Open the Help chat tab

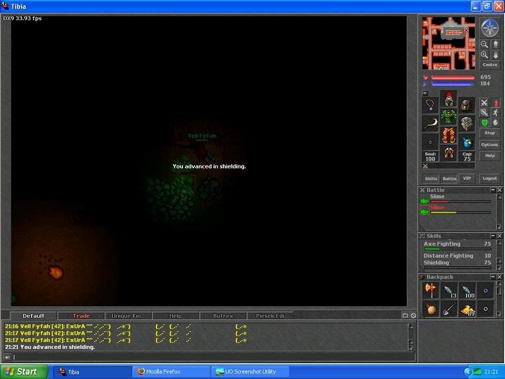(x=175, y=316)
